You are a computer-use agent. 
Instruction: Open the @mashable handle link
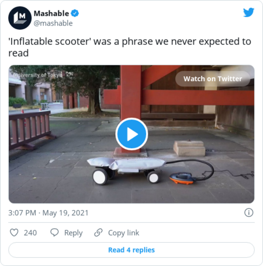[53, 23]
